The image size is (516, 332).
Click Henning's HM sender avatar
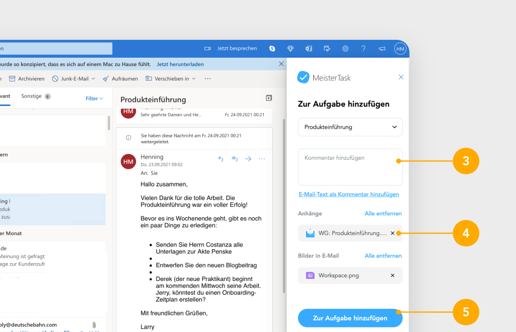click(129, 161)
